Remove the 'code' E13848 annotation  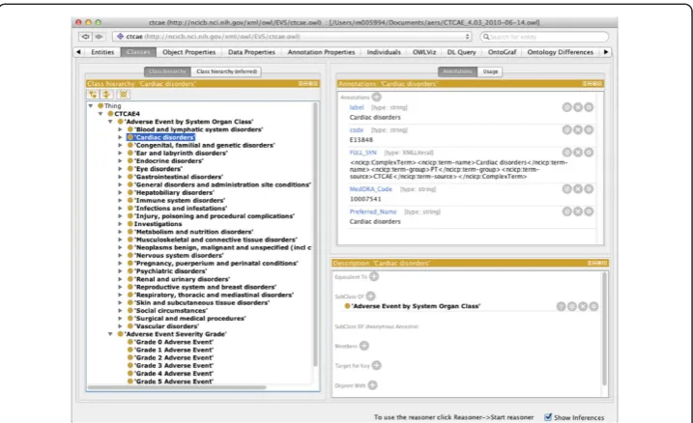[578, 129]
